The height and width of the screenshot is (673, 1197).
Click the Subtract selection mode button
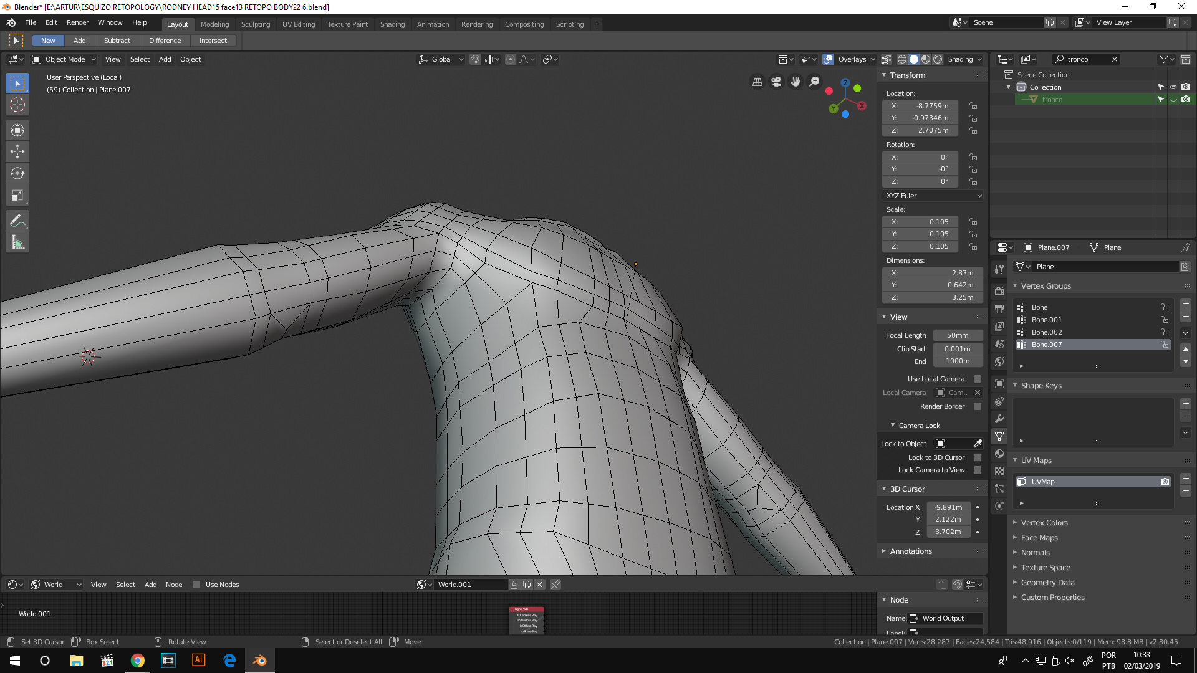(x=117, y=41)
